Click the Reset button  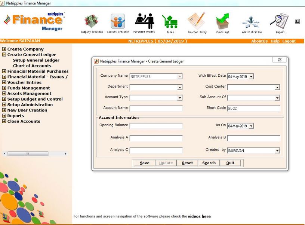pos(187,163)
